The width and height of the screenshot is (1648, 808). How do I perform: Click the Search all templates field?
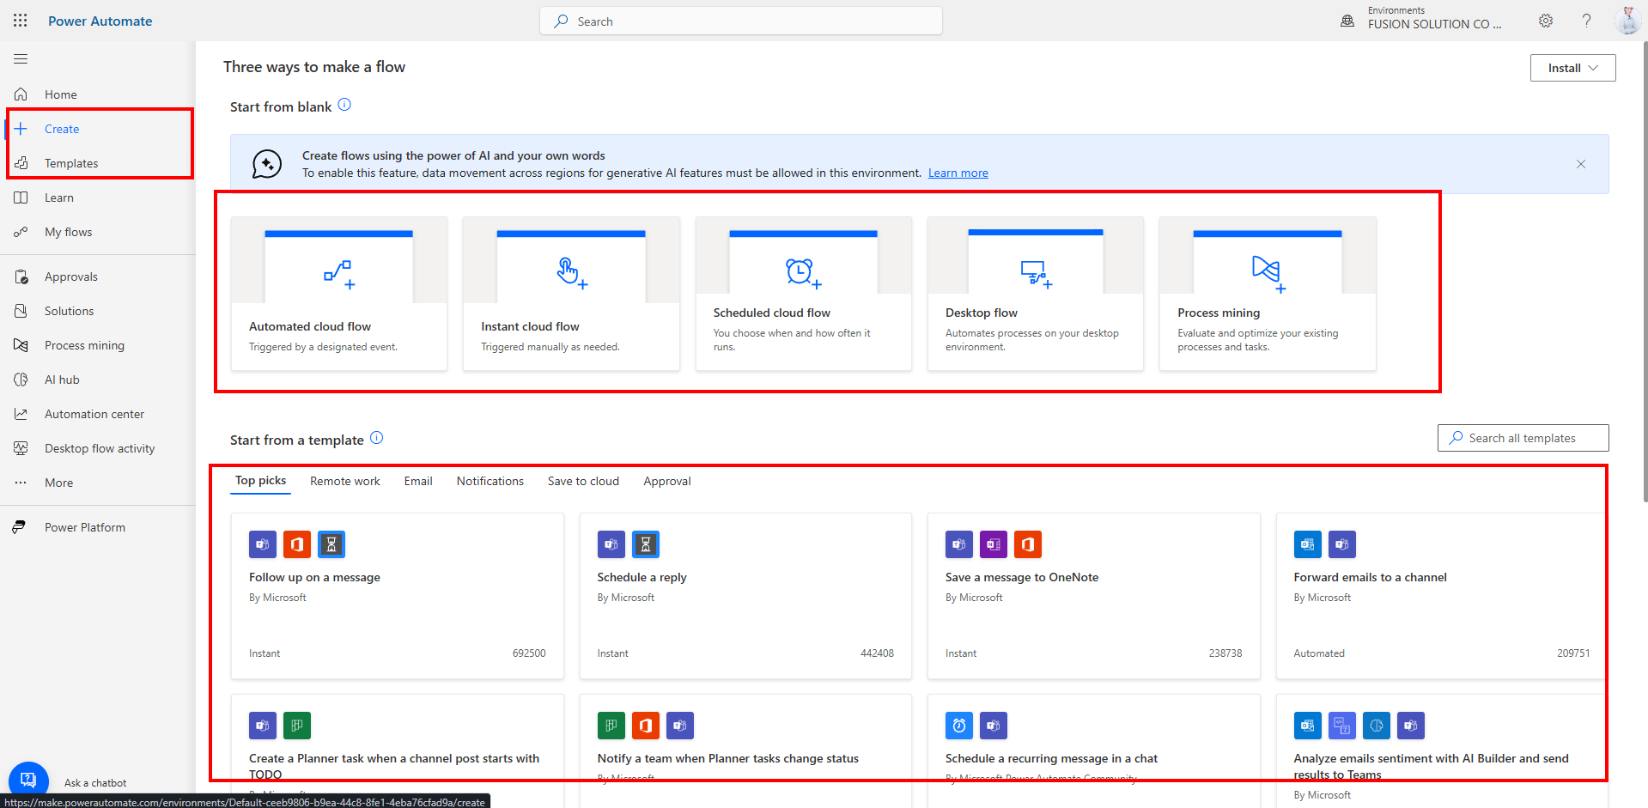tap(1523, 438)
